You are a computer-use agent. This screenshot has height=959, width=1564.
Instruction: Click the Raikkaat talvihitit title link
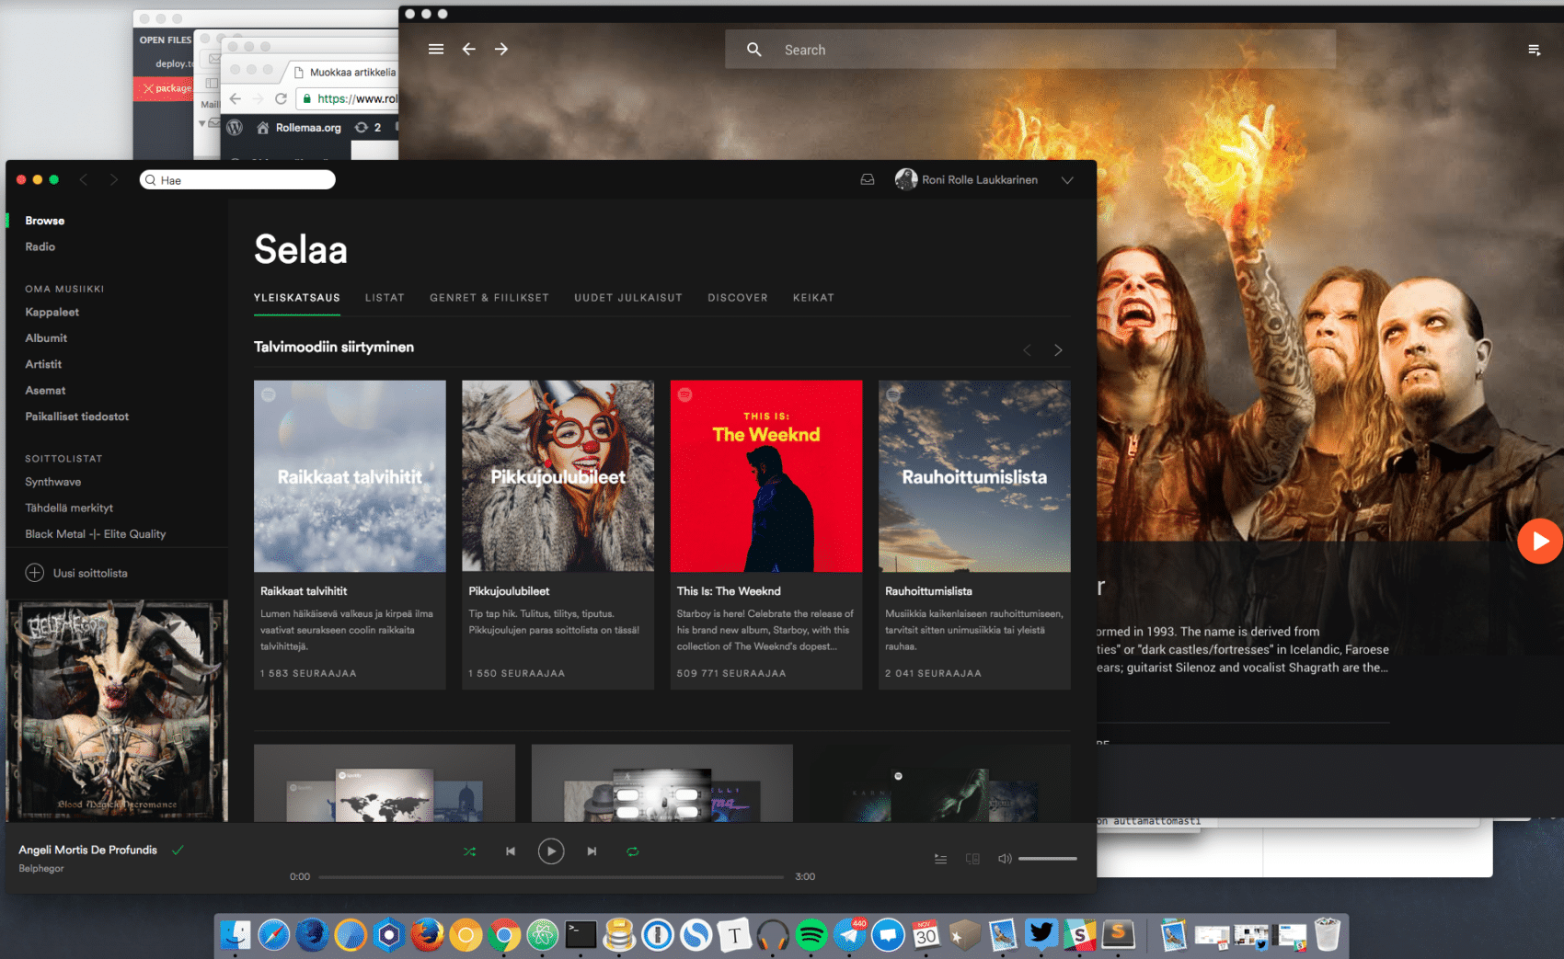coord(304,591)
